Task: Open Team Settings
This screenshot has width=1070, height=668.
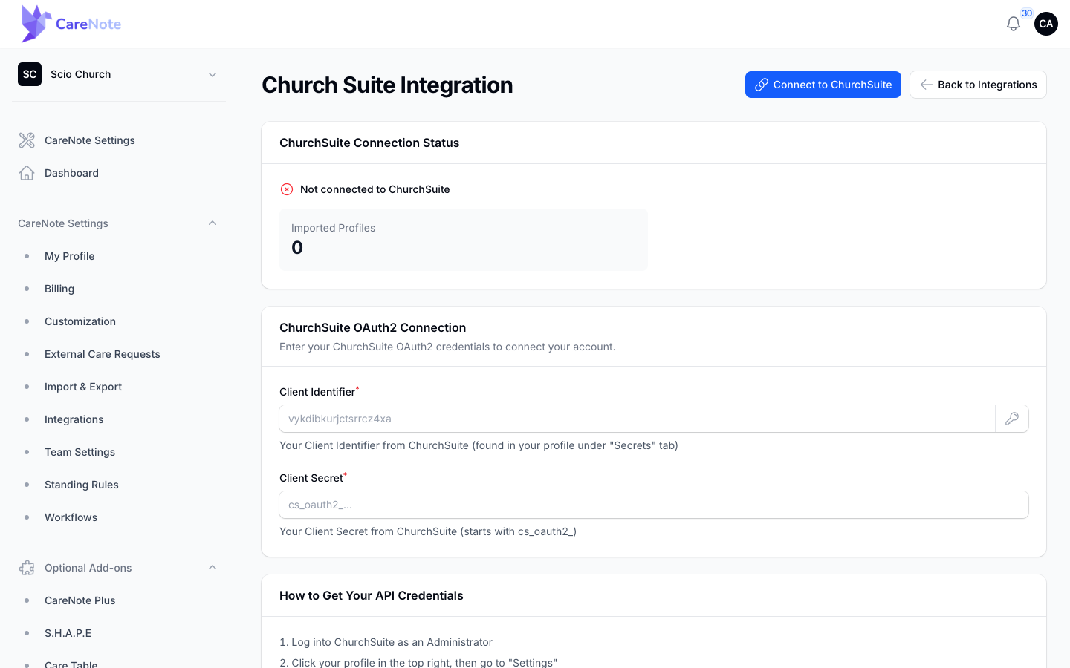Action: [x=80, y=452]
